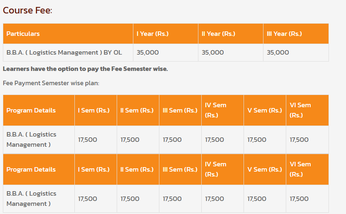Select the III Year (Rs.) column header

click(x=284, y=34)
